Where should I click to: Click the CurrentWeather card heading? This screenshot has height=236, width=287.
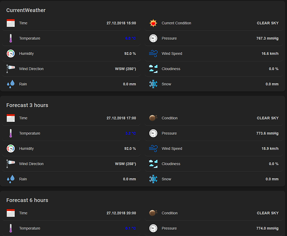[26, 10]
